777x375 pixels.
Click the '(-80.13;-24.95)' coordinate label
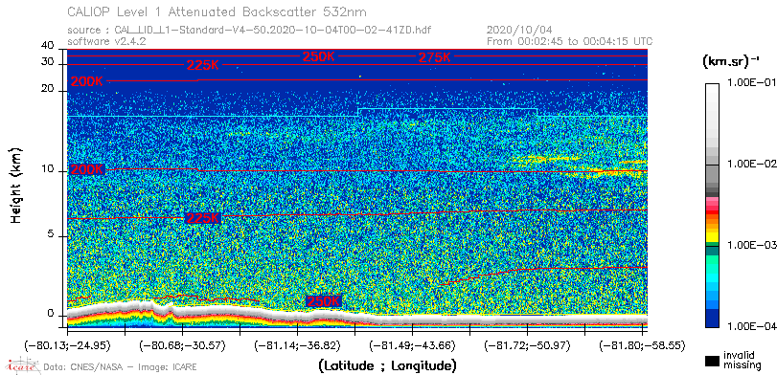67,344
